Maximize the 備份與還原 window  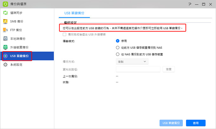(204, 4)
